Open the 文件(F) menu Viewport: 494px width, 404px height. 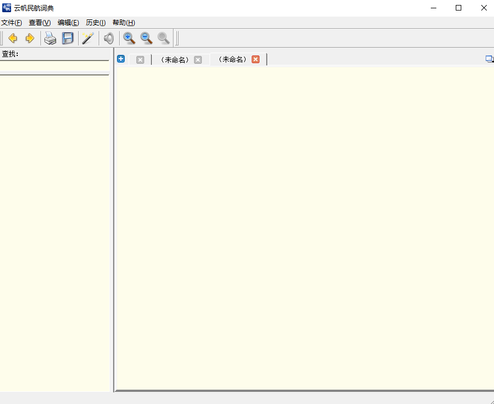coord(12,23)
